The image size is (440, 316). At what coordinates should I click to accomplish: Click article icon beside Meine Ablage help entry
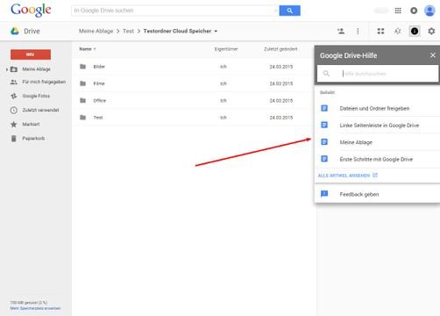(x=324, y=142)
